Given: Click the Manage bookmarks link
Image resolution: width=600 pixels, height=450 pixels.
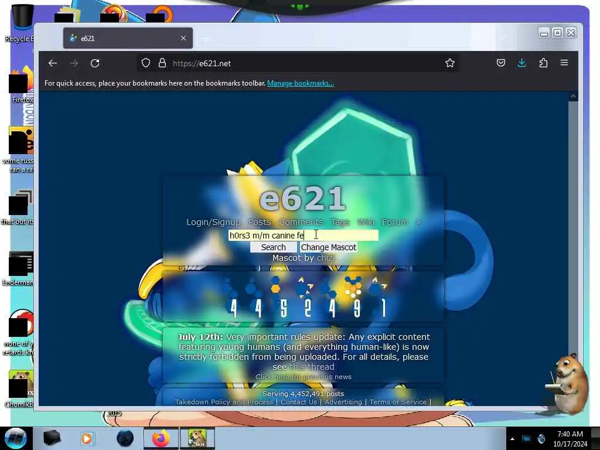Looking at the screenshot, I should (x=301, y=83).
